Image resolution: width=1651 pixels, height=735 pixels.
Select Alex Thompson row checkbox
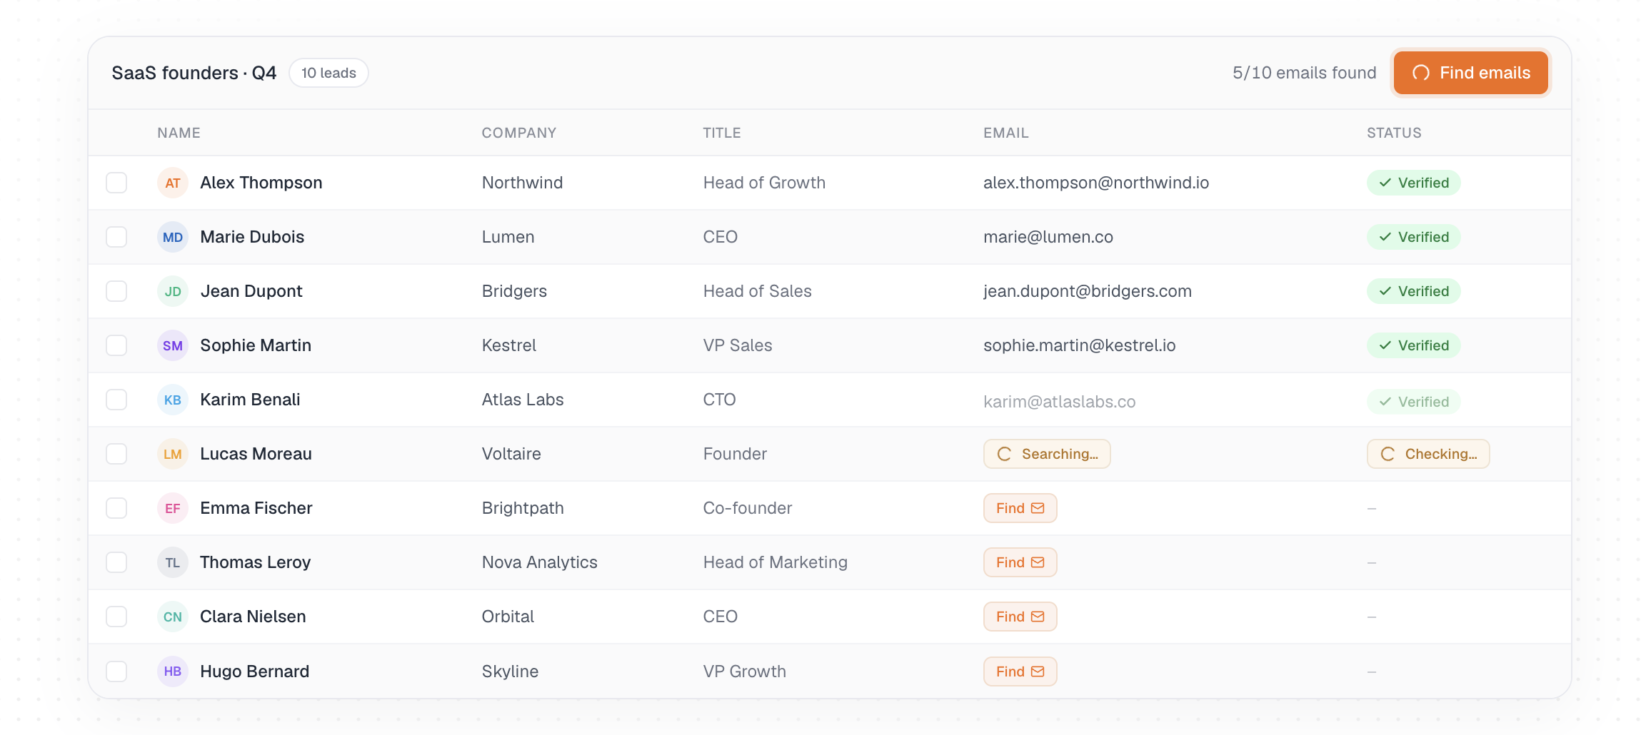[116, 183]
